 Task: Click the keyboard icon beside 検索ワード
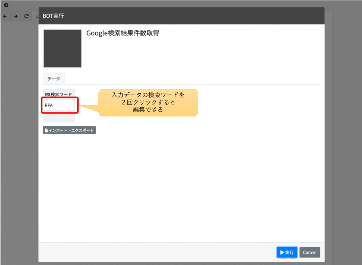47,94
